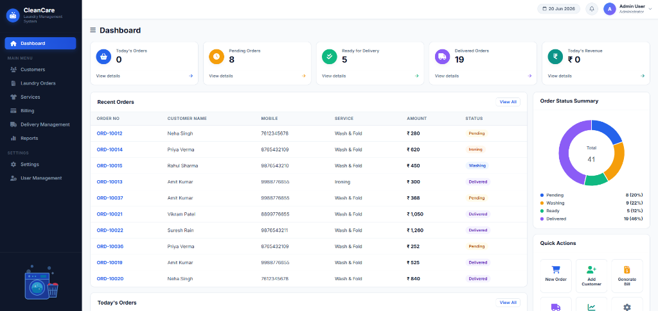The width and height of the screenshot is (658, 311).
Task: Click the Washing status badge for ORD-10015
Action: pyautogui.click(x=477, y=165)
